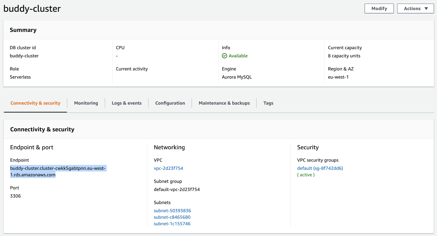Image resolution: width=437 pixels, height=236 pixels.
Task: Open the Actions dropdown menu
Action: [x=415, y=8]
